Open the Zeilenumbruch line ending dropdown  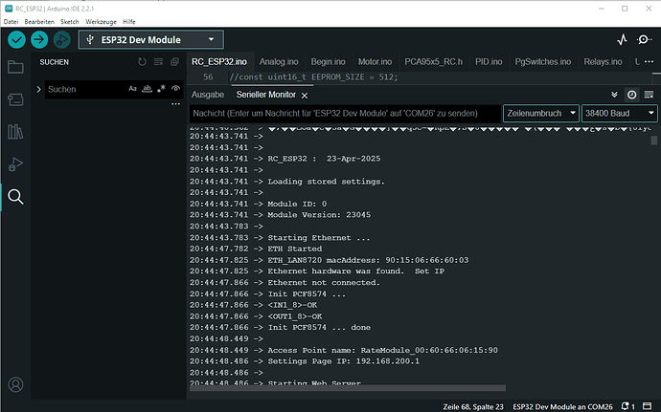click(x=541, y=113)
